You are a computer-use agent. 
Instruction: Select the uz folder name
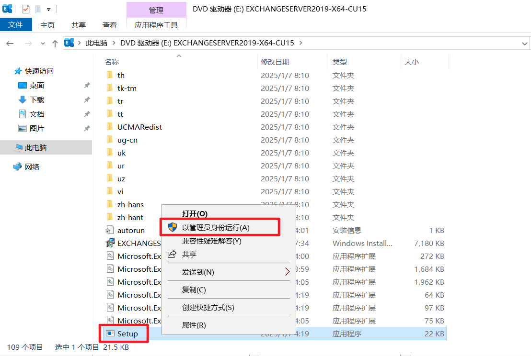click(x=121, y=178)
